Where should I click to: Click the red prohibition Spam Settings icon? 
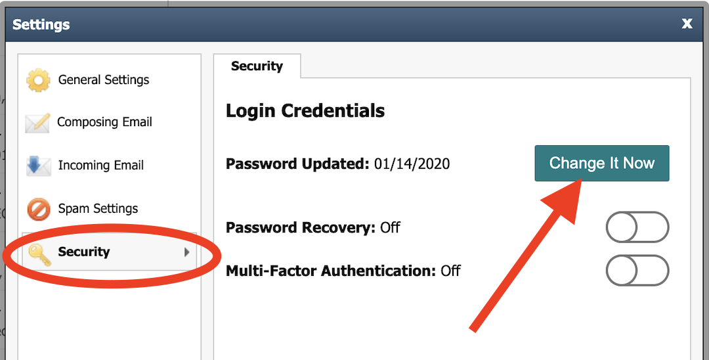click(39, 209)
